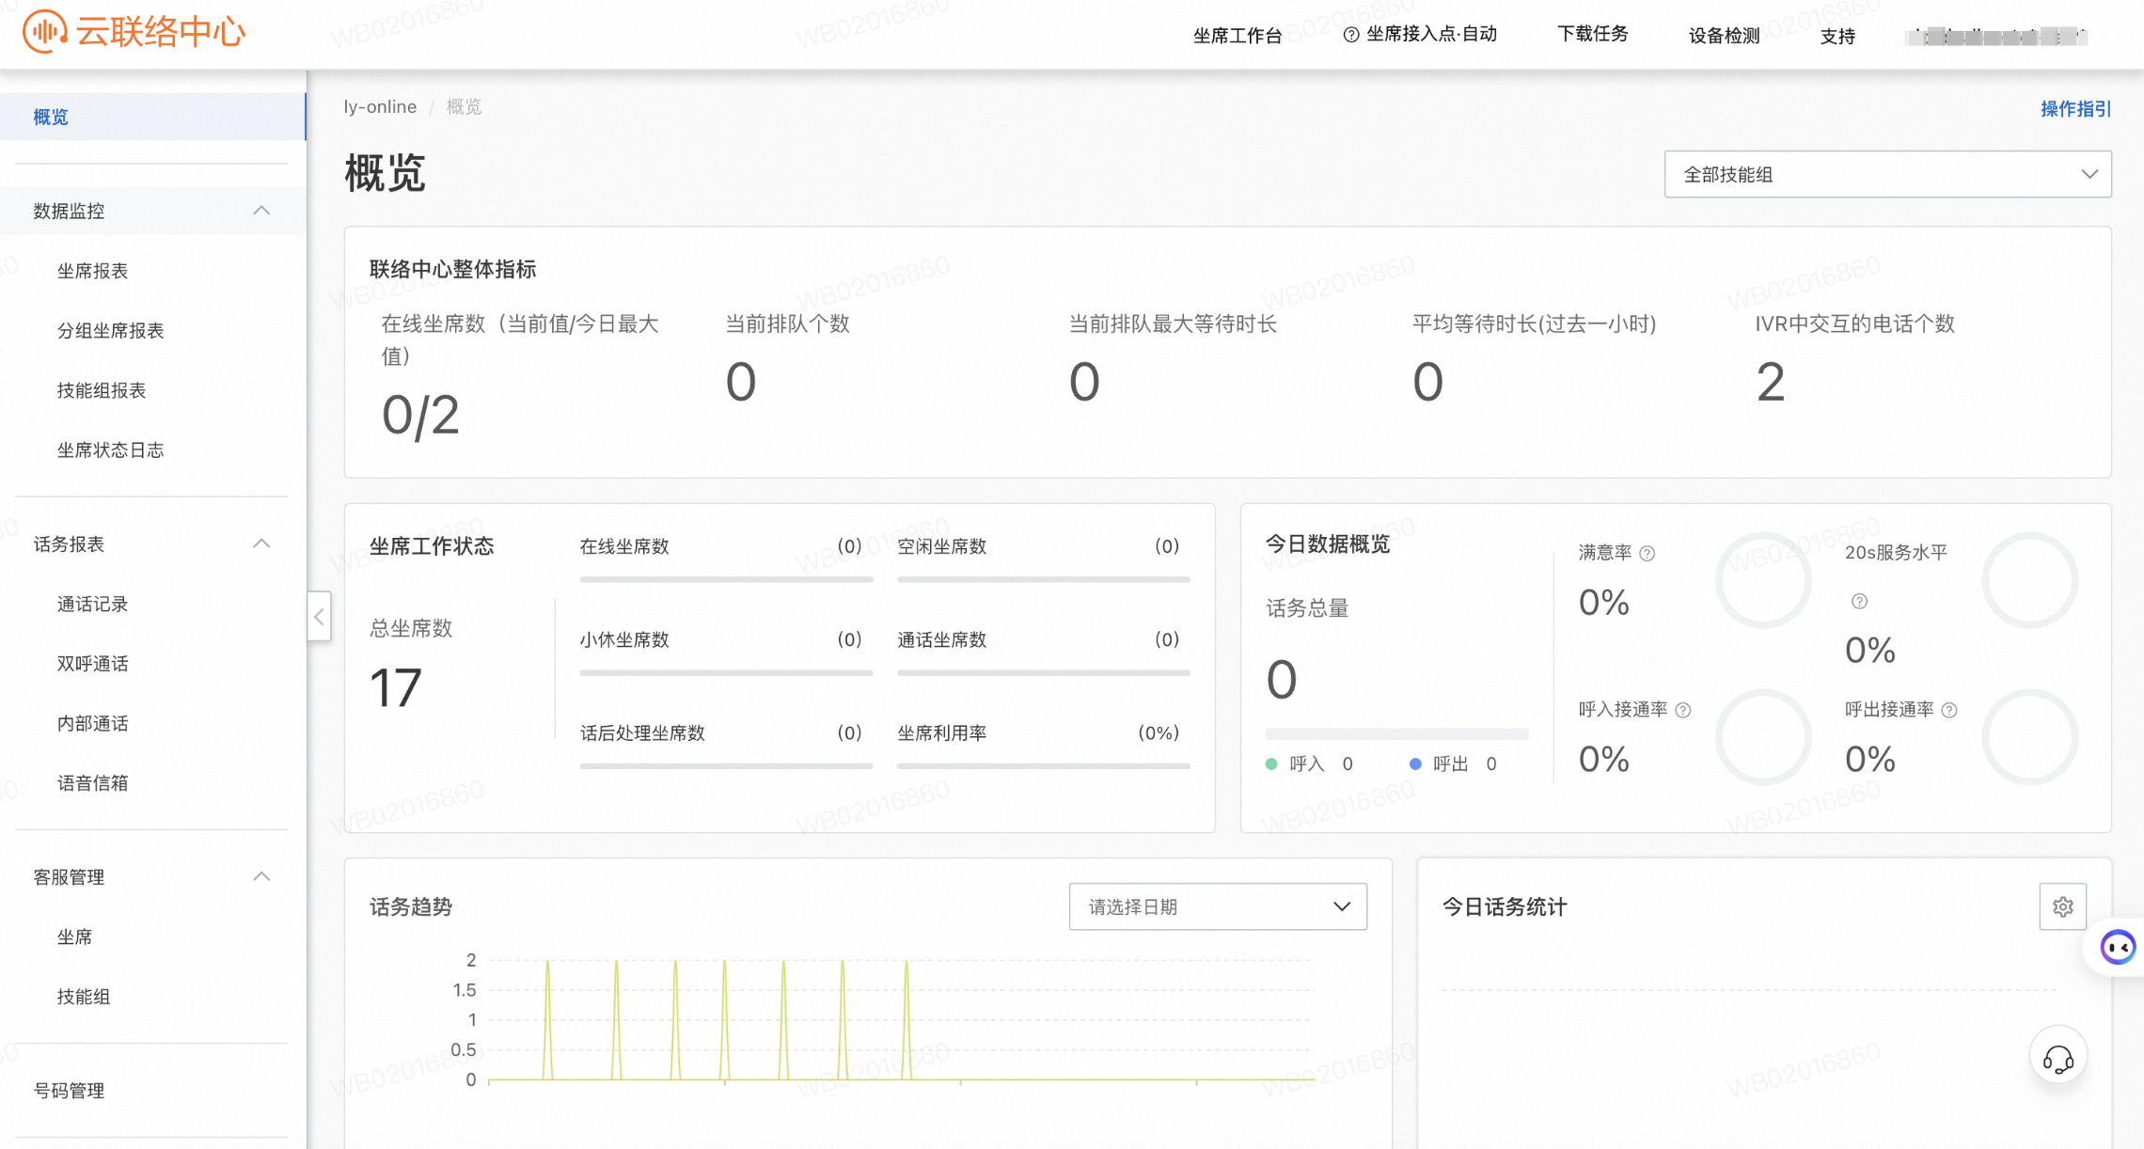
Task: Click the 话务总量 progress bar
Action: coord(1397,733)
